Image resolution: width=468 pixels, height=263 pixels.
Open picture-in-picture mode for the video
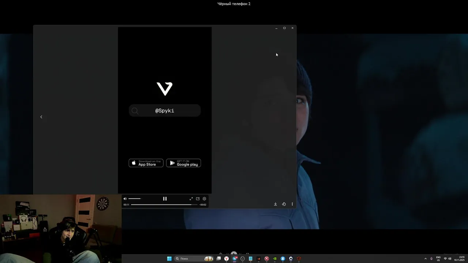tap(198, 199)
